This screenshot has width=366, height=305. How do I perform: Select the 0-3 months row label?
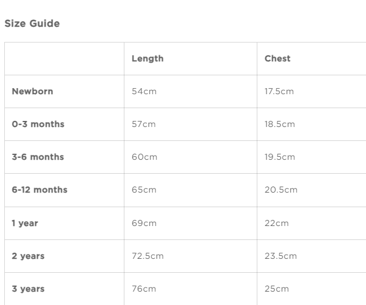pyautogui.click(x=38, y=125)
